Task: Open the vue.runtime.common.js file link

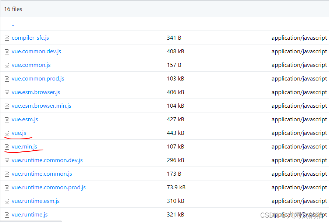Action: click(42, 174)
